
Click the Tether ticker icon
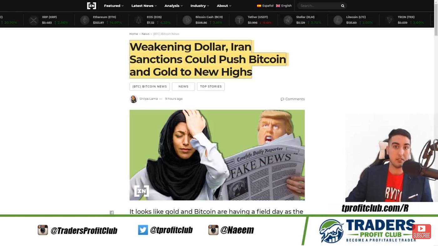click(240, 20)
